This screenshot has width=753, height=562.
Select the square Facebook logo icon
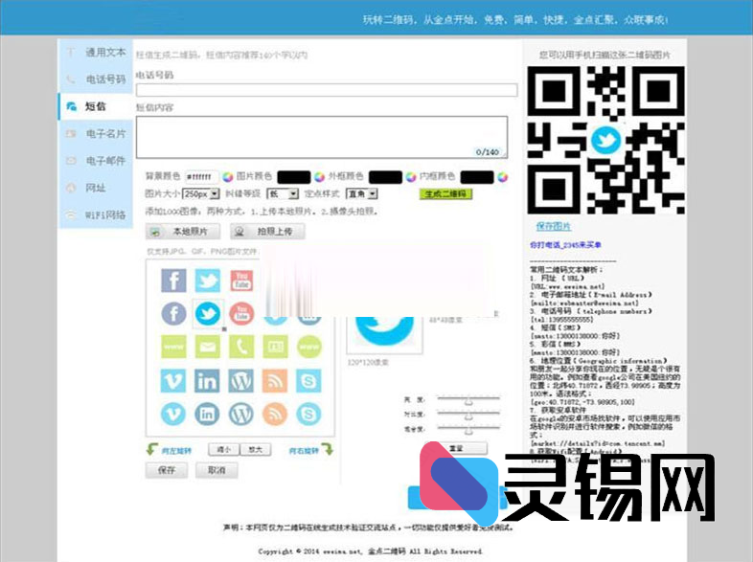[x=173, y=281]
